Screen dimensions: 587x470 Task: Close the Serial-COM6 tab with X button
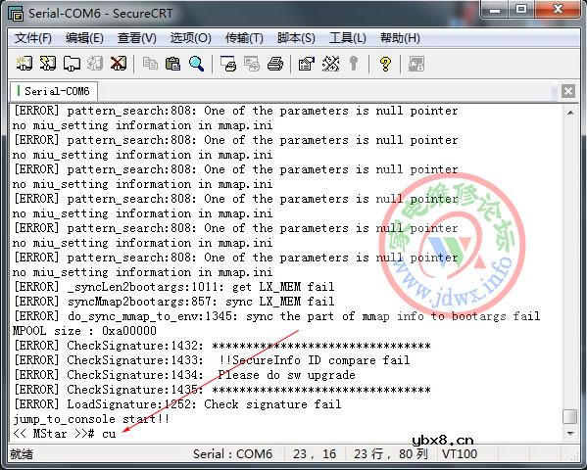(568, 91)
